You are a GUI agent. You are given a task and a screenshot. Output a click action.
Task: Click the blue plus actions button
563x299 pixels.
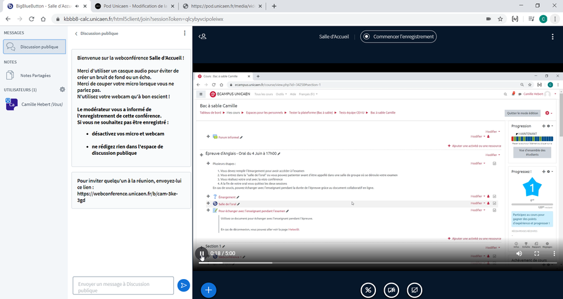[x=208, y=290]
